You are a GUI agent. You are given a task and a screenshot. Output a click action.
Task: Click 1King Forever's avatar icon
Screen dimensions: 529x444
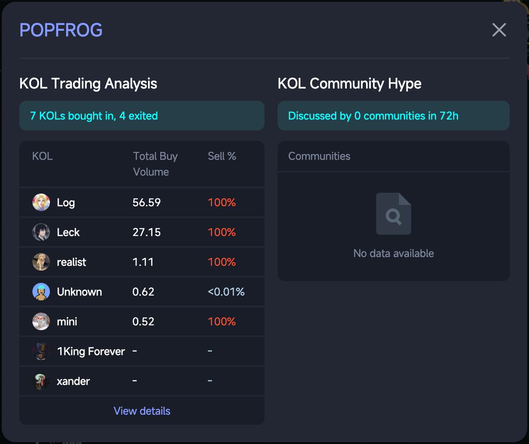pyautogui.click(x=41, y=351)
